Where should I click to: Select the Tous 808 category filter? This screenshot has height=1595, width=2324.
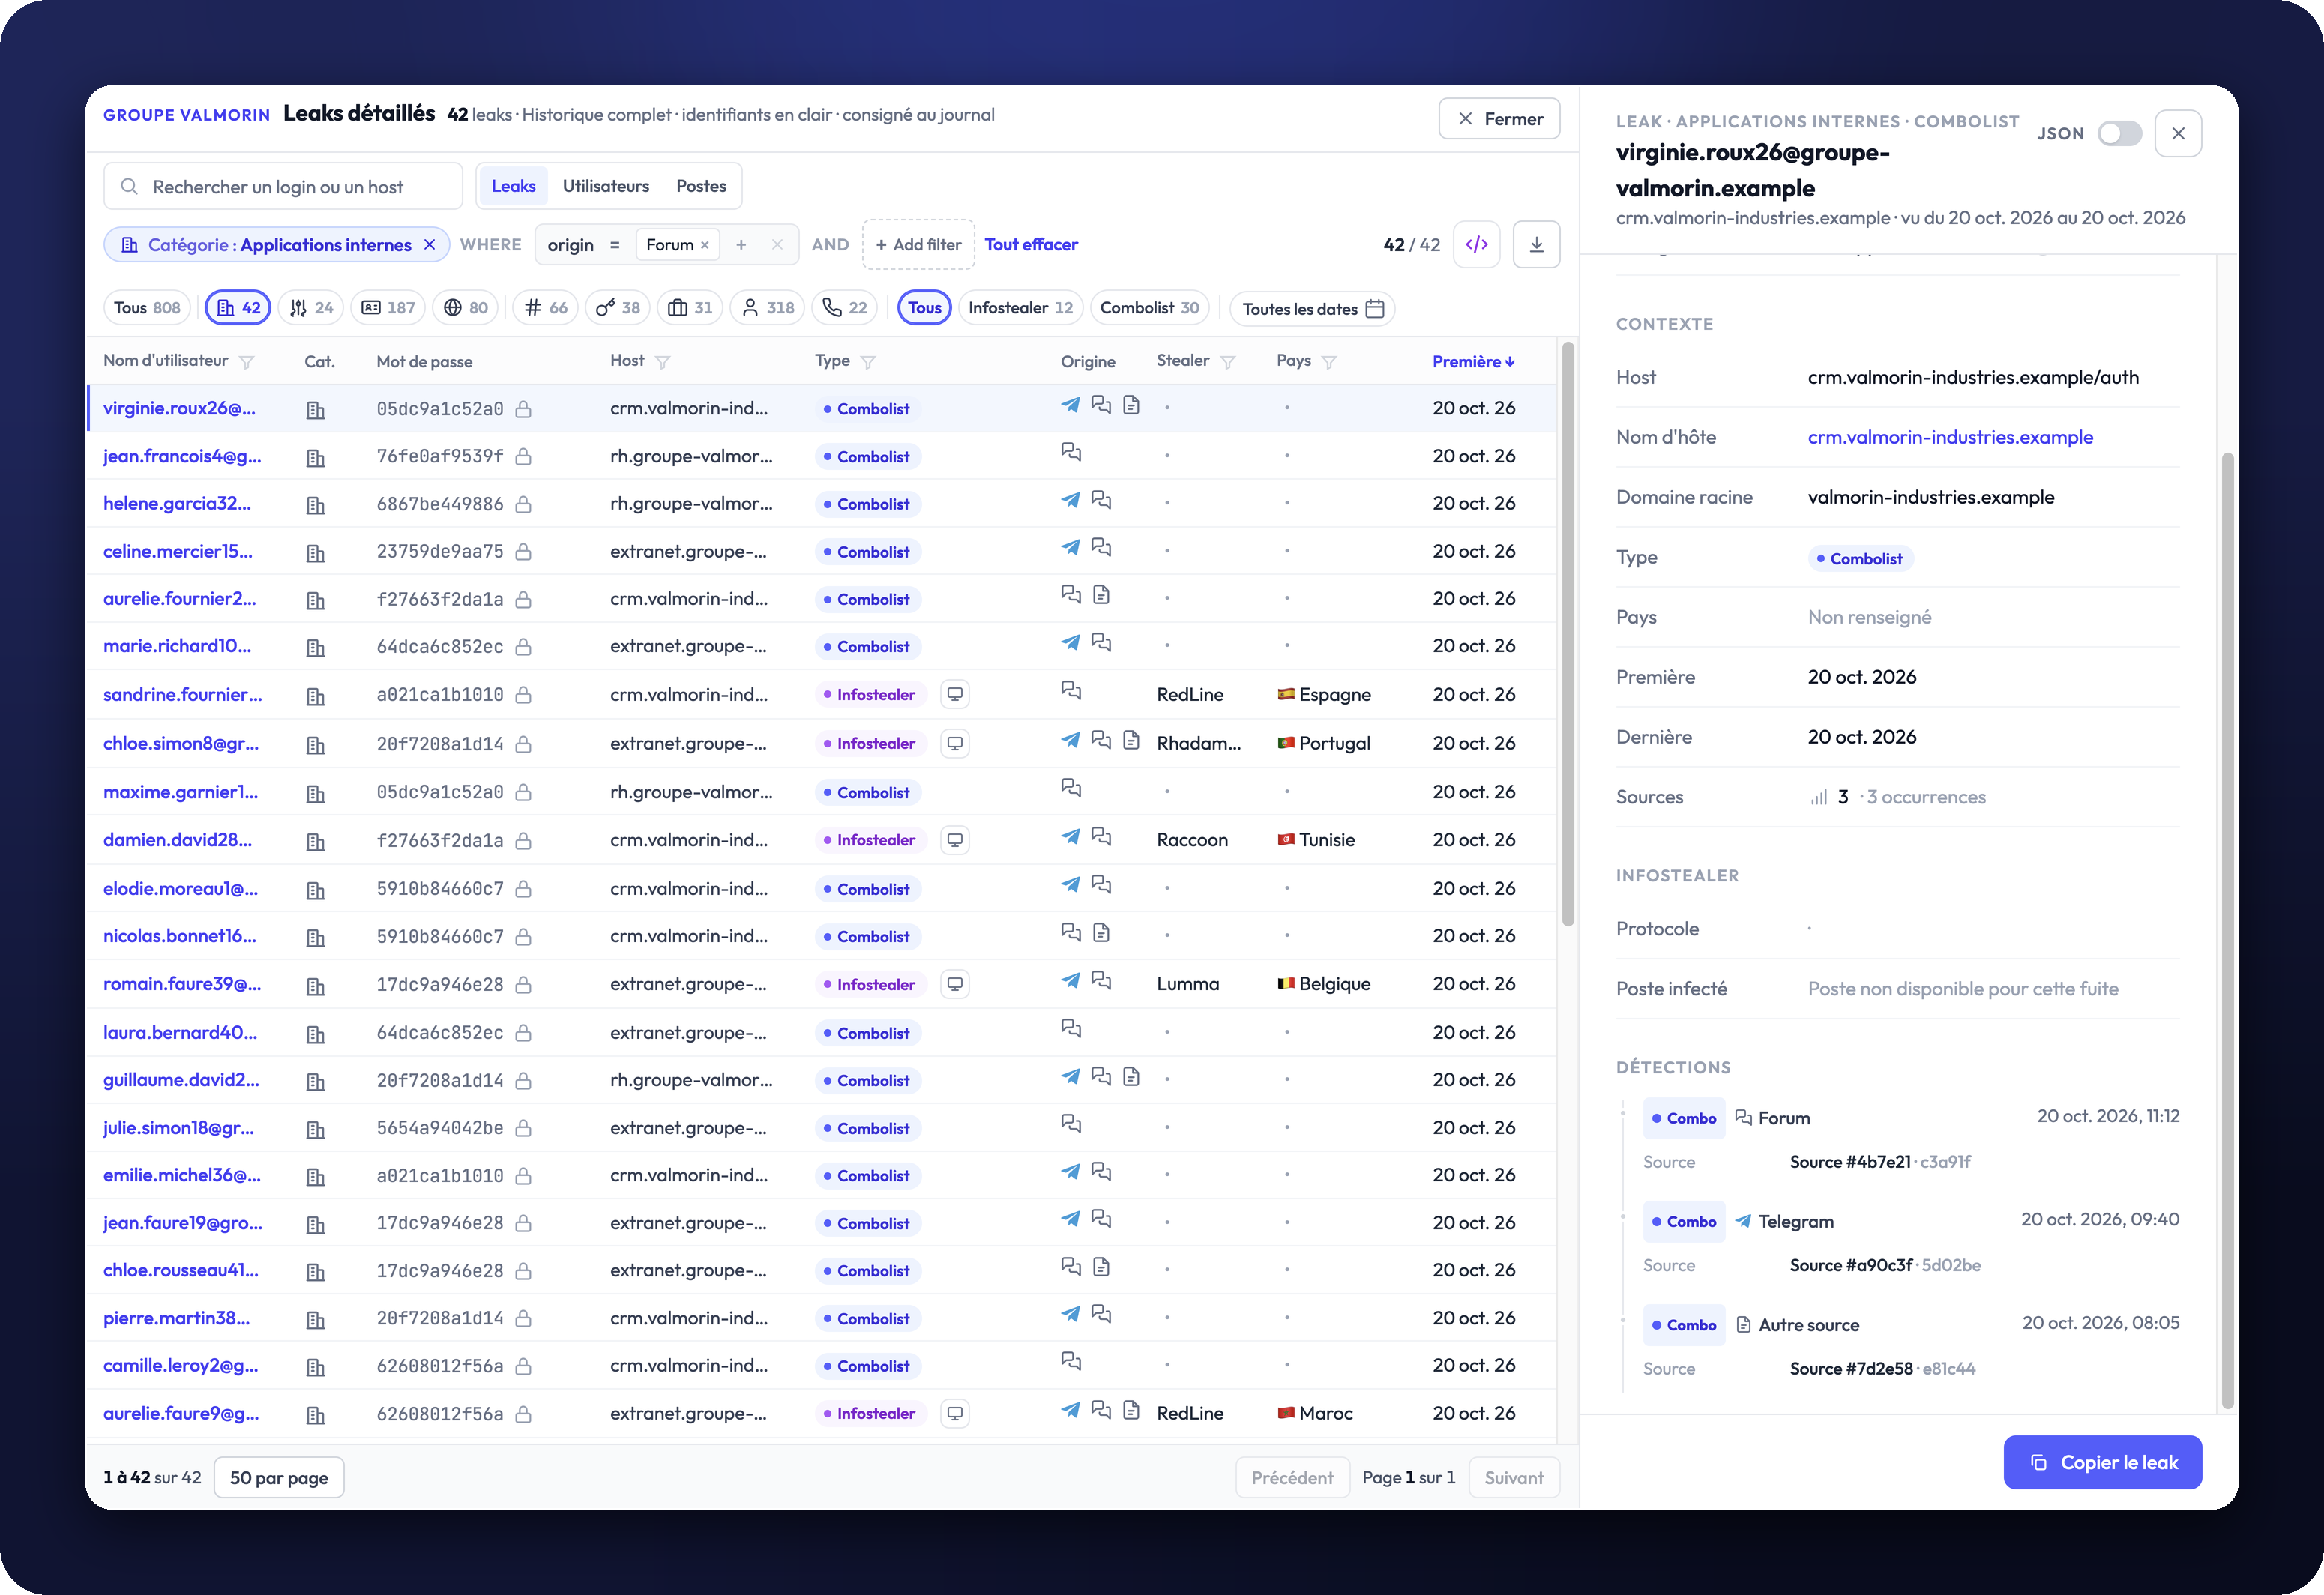147,308
